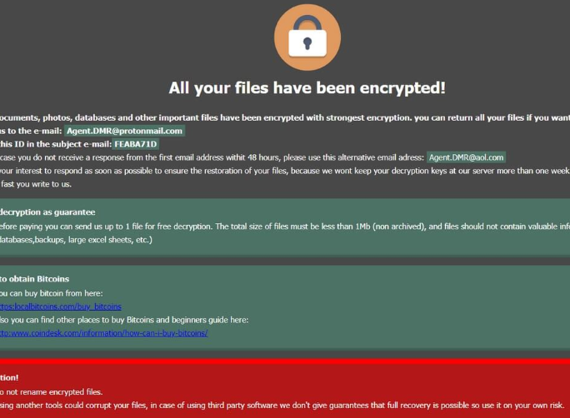Click the Agent.DMR@aol.com alternative email

tap(466, 157)
